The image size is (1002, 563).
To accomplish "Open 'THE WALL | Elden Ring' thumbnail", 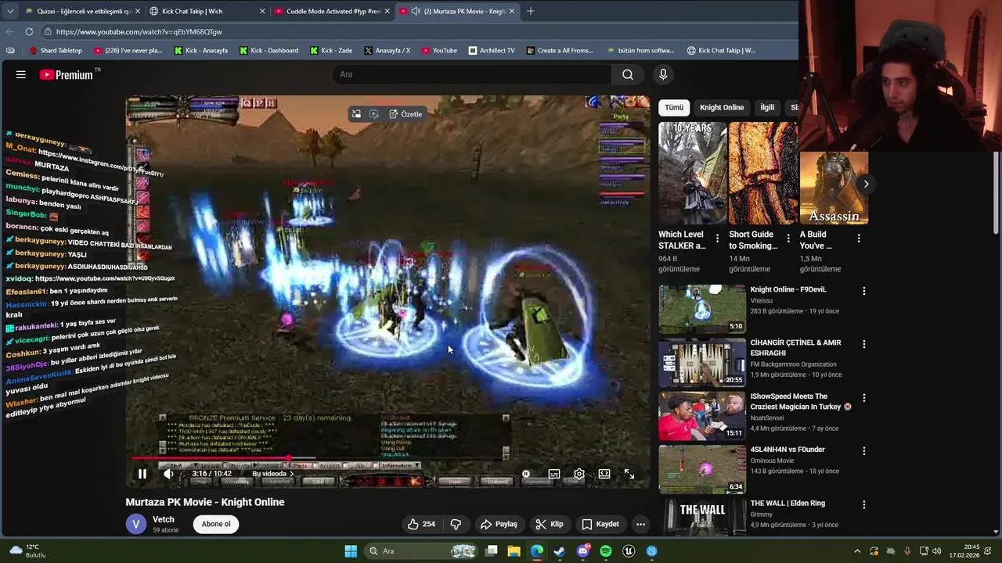I will click(702, 517).
